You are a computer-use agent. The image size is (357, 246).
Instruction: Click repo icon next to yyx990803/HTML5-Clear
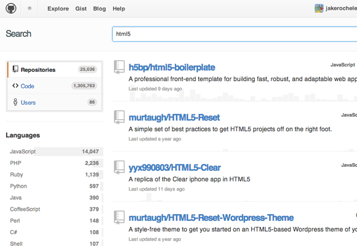119,167
